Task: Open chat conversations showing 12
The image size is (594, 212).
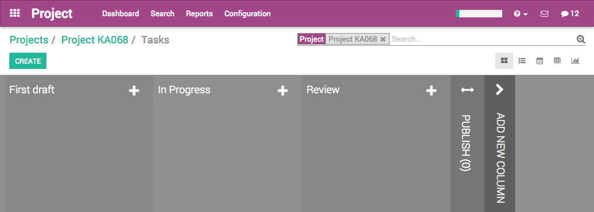Action: coord(570,14)
